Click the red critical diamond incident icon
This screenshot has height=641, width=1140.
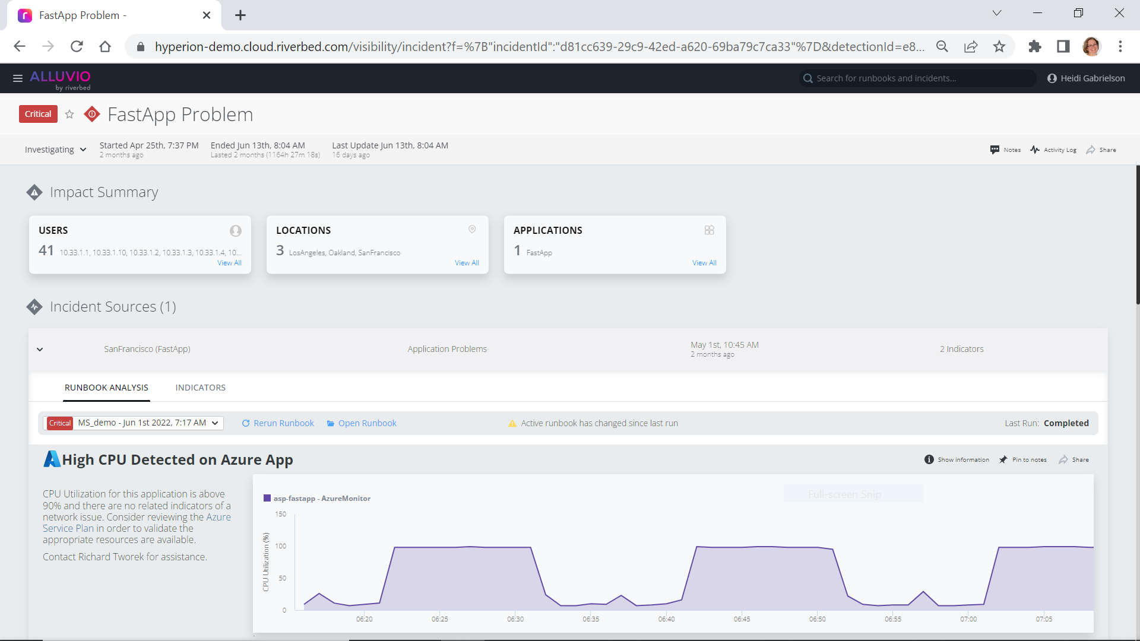click(92, 114)
